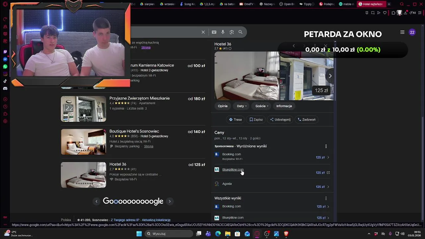Call the hostel with Zadzwoń

point(306,119)
